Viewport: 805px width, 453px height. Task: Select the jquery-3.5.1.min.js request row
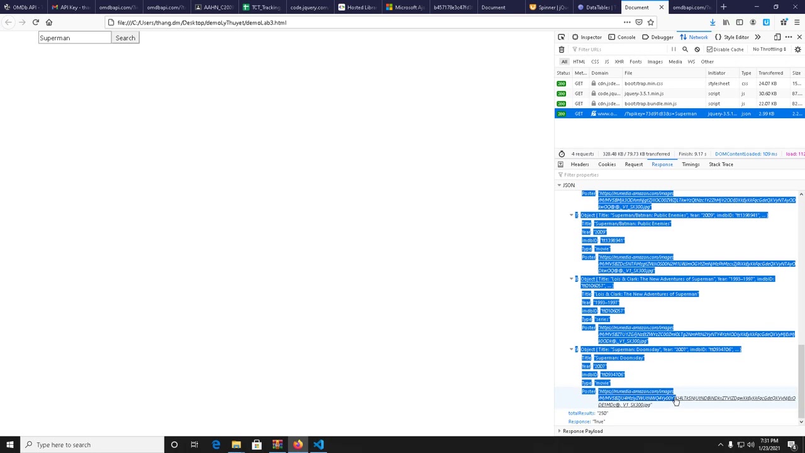(x=679, y=93)
